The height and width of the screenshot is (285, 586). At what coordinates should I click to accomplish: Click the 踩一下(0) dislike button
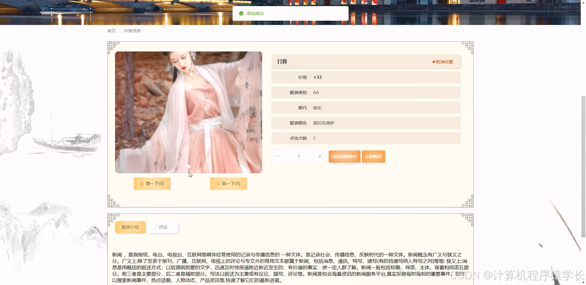click(x=228, y=184)
